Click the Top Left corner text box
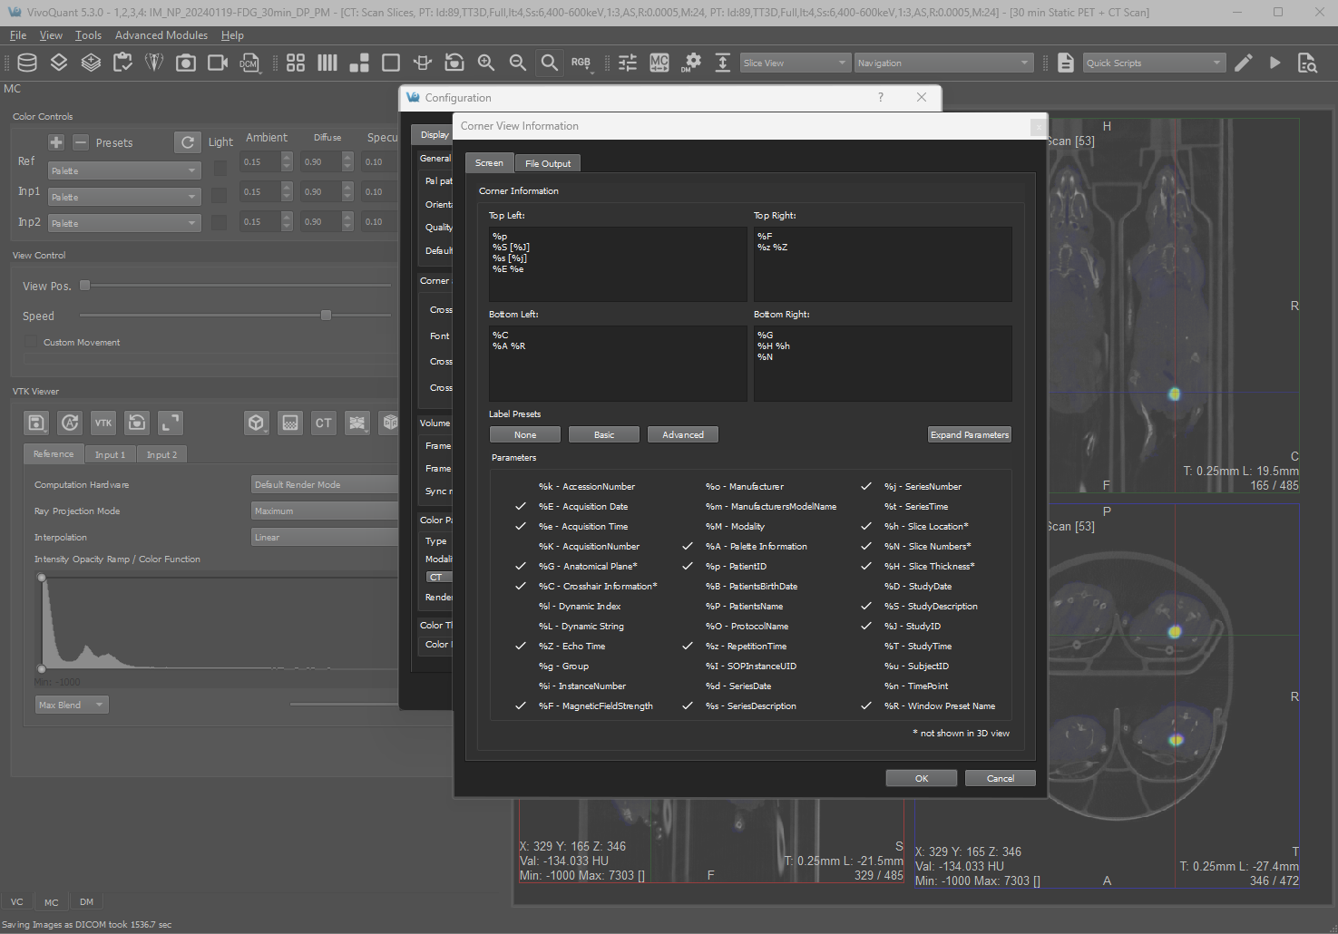This screenshot has width=1338, height=934. click(x=618, y=264)
